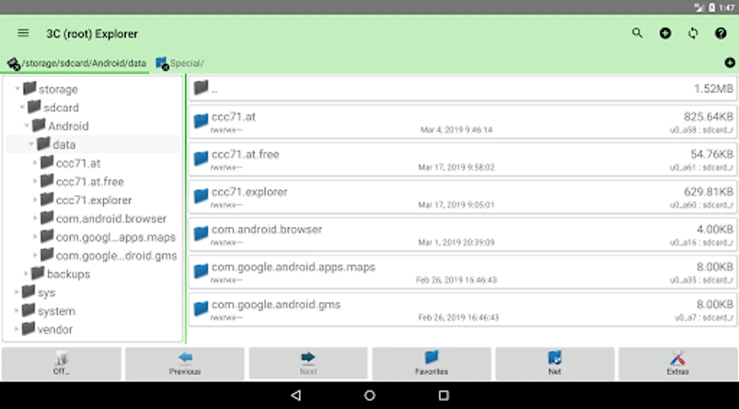The image size is (739, 409).
Task: Click the Next navigation button
Action: click(x=308, y=364)
